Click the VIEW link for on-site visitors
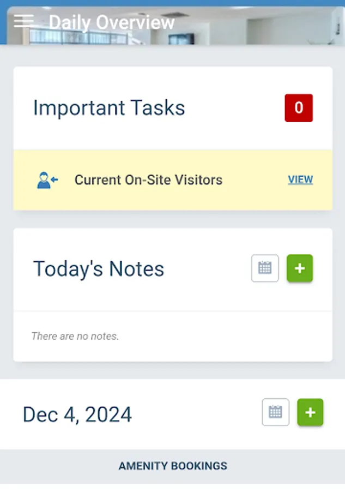This screenshot has width=345, height=491. (300, 180)
